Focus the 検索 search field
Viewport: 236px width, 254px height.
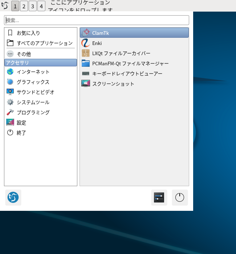tap(97, 20)
